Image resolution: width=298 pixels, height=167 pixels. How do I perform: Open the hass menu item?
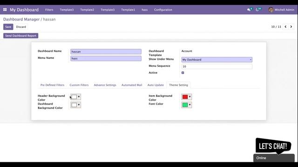click(145, 10)
